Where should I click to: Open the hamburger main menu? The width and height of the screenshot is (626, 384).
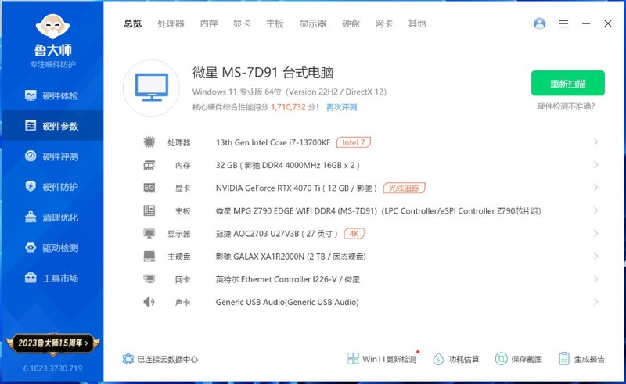coord(563,23)
